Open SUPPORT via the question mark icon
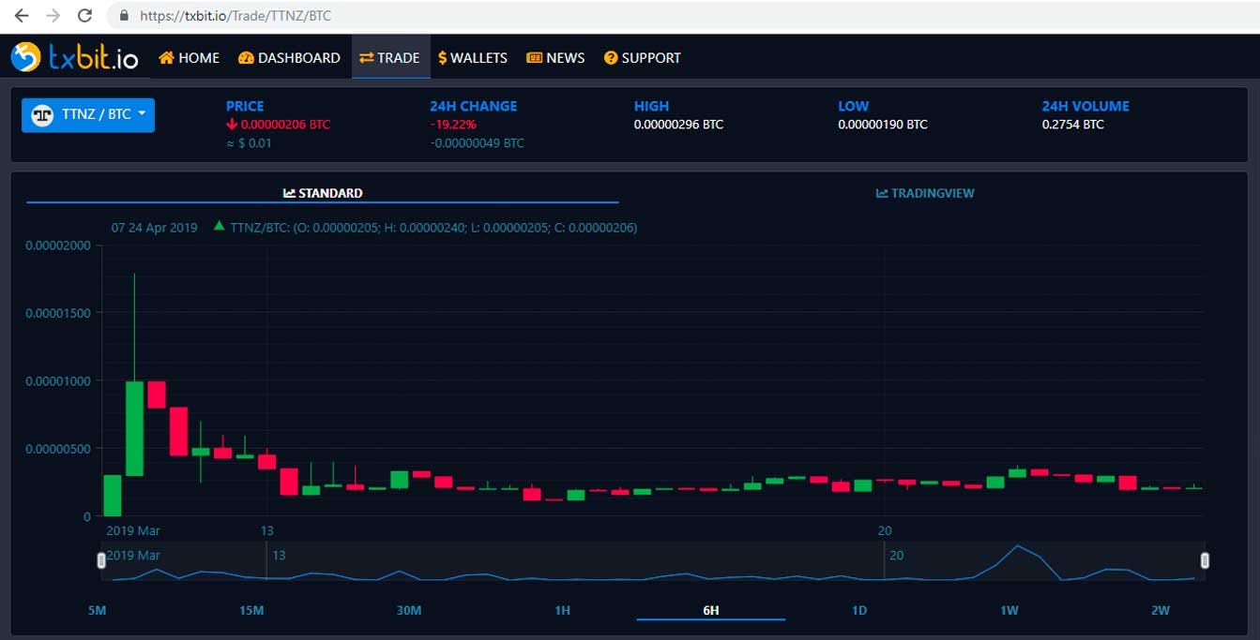This screenshot has height=640, width=1260. 610,57
